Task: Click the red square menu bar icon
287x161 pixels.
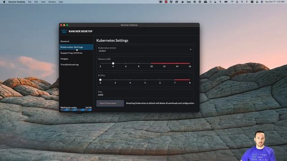Action: 166,2
